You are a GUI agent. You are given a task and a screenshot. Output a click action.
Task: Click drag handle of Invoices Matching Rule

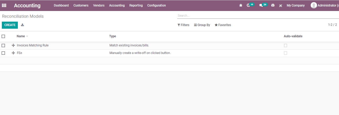click(x=13, y=45)
